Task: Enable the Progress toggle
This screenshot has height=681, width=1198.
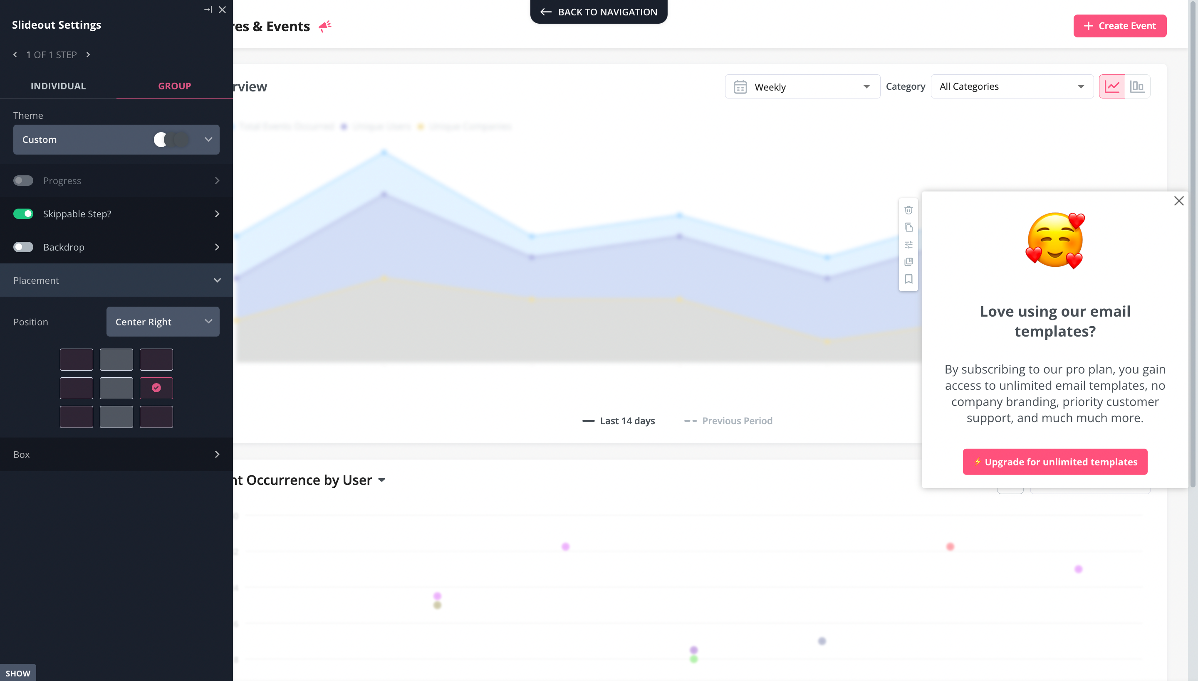Action: tap(23, 181)
